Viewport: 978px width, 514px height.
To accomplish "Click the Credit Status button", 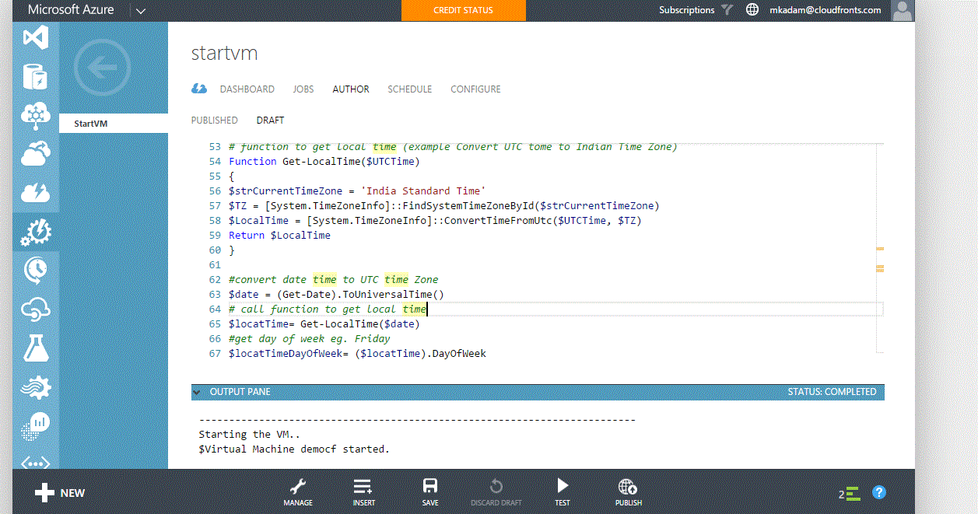I will [464, 10].
